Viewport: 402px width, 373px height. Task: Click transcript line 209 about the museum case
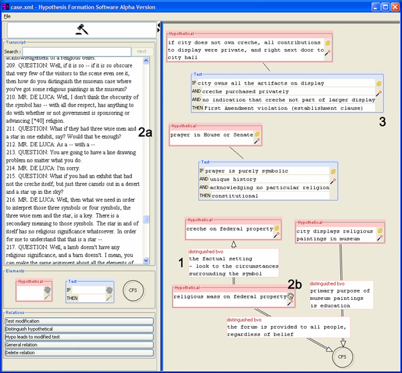(x=69, y=77)
